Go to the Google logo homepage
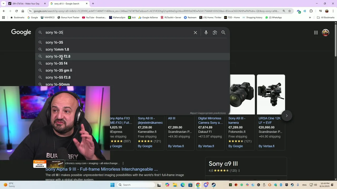Viewport: 337px width, 189px height. pos(21,32)
